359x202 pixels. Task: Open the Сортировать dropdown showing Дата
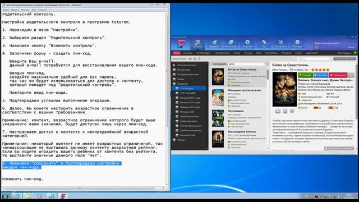pos(247,64)
